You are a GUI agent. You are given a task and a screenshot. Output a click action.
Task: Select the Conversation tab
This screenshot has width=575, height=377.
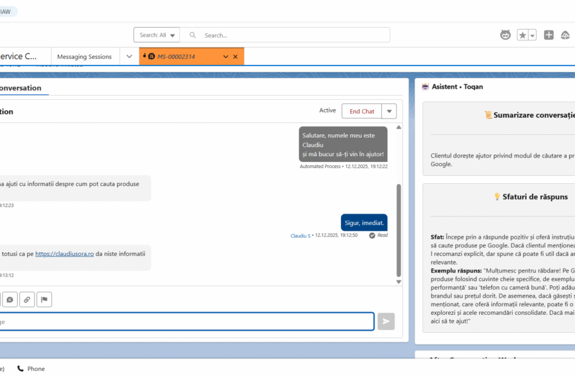[x=20, y=88]
